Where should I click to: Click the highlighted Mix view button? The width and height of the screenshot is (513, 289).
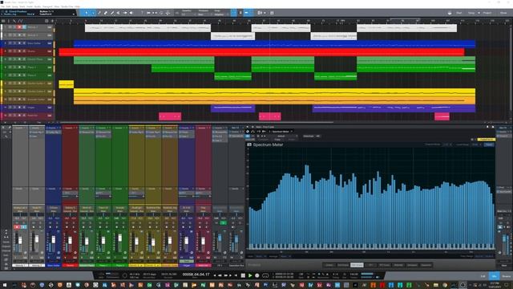pyautogui.click(x=494, y=276)
